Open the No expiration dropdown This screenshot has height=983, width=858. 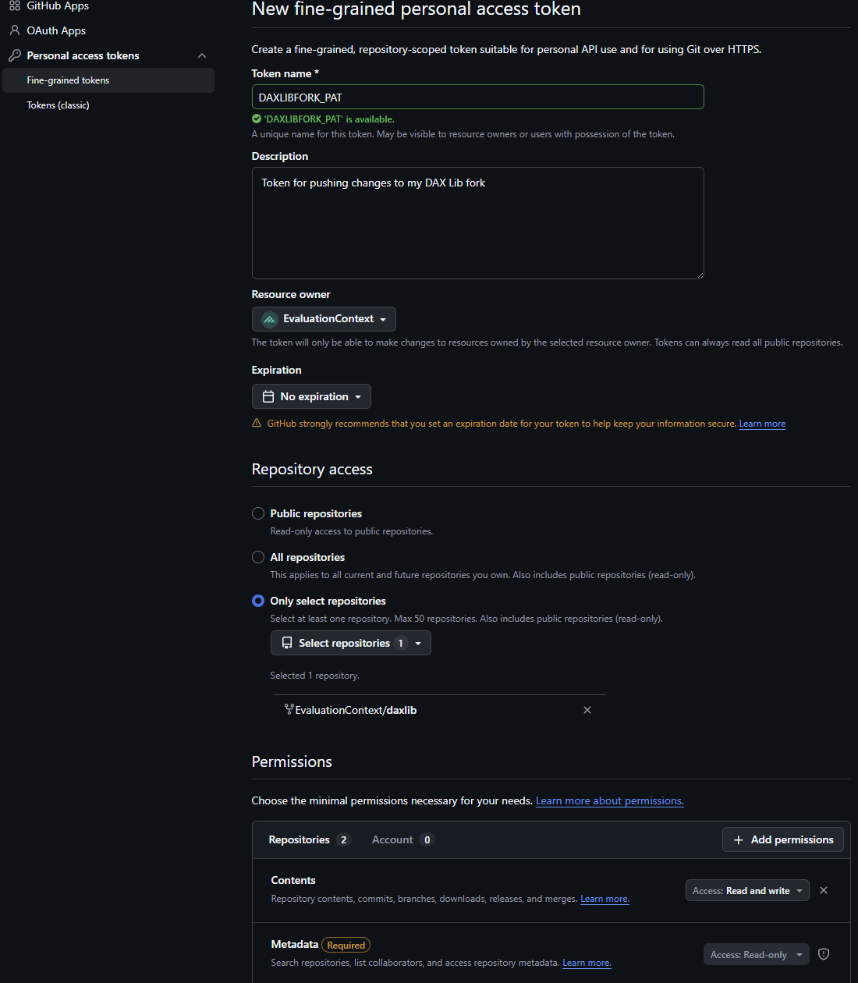point(310,396)
